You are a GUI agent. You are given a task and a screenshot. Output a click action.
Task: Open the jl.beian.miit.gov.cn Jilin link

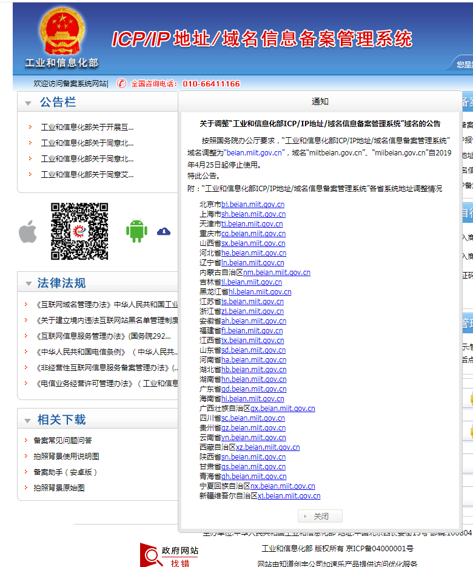click(252, 282)
